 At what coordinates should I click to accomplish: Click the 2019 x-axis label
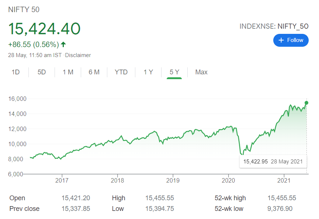pyautogui.click(x=173, y=180)
